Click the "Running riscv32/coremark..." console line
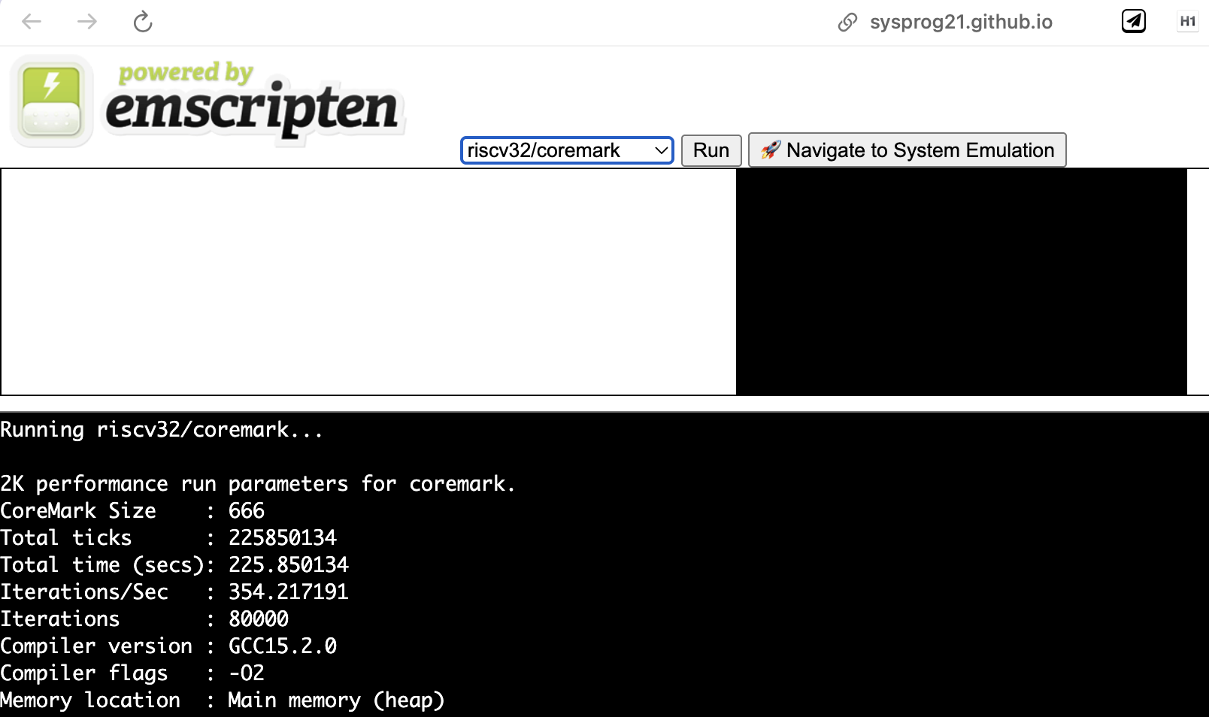1209x717 pixels. point(162,430)
